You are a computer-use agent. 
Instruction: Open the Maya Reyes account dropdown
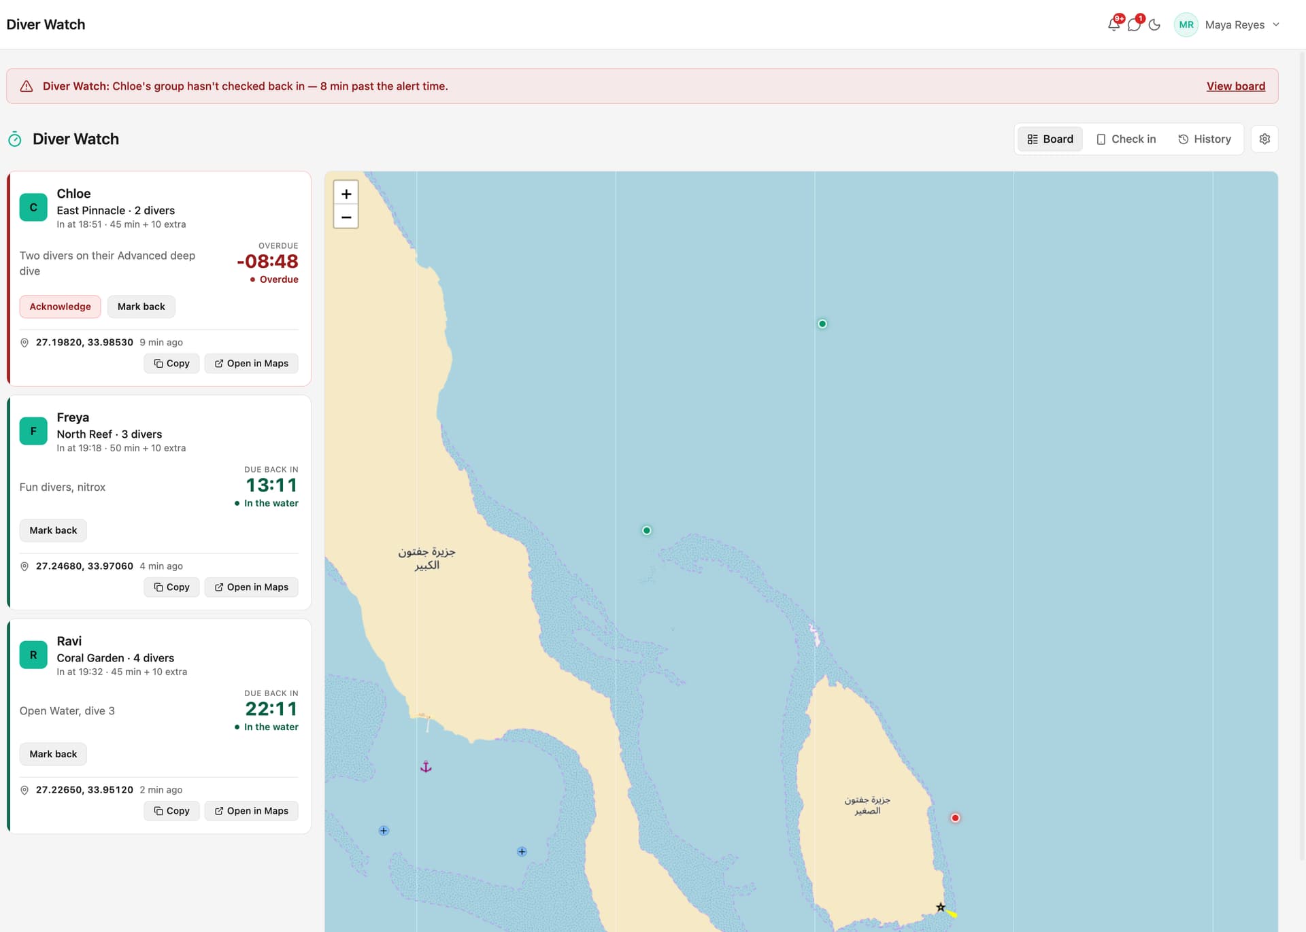point(1227,24)
